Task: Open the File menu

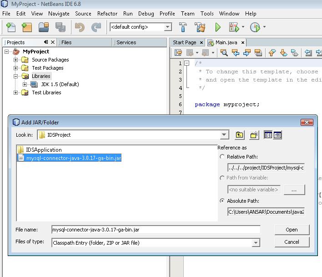Action: [6, 14]
